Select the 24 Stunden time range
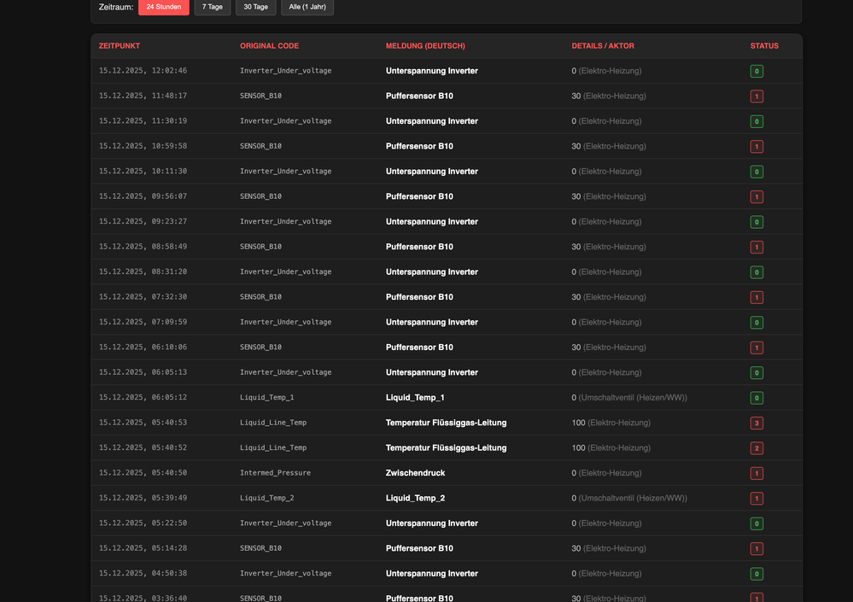Screen dimensions: 853x602 click(163, 7)
